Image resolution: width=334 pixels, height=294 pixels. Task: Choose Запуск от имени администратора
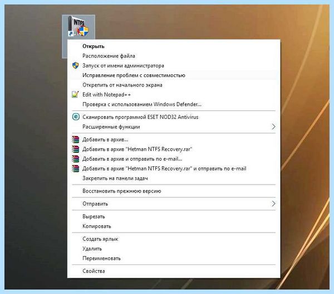pyautogui.click(x=174, y=65)
